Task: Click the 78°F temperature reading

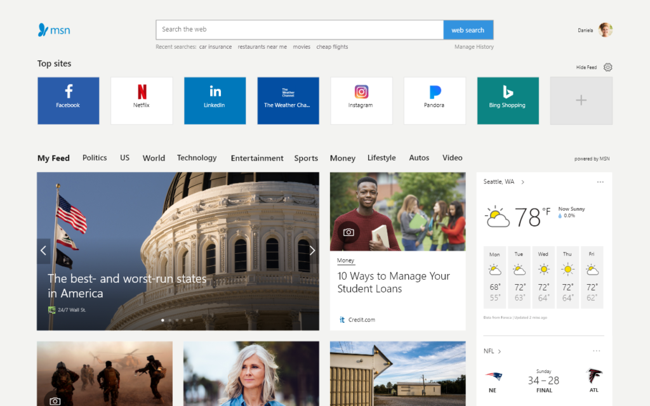Action: click(533, 217)
